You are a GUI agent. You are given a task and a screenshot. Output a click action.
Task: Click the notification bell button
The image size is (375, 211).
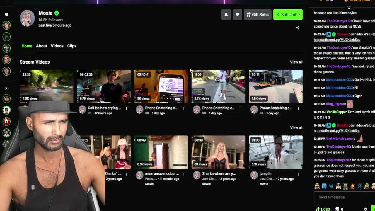[x=226, y=15]
